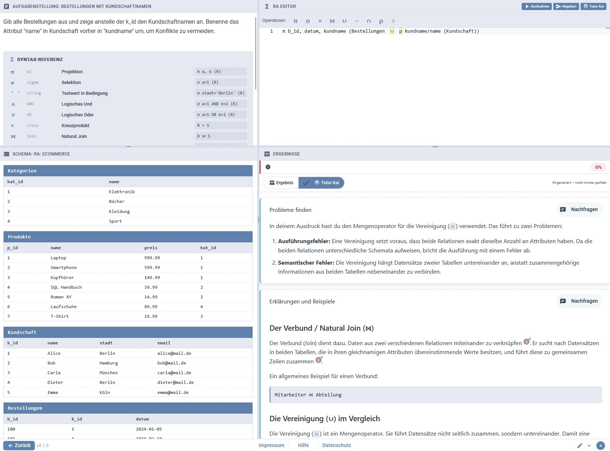Click Nachfragen in Erklärungen und Beispiele section

[x=579, y=301]
